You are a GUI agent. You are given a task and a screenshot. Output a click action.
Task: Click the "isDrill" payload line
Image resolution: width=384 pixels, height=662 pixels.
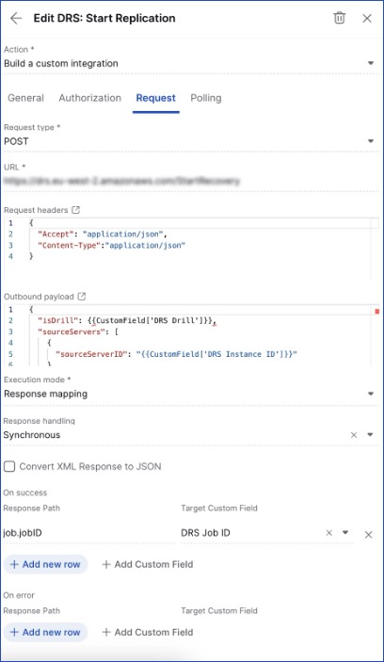coord(127,321)
